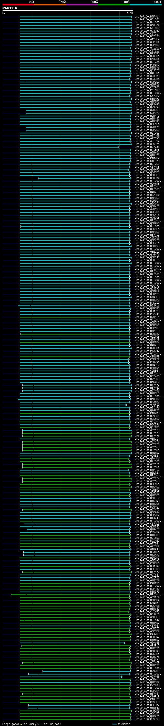Click the orange ~40% identity legend segment
The image size is (164, 726).
click(x=50, y=5)
